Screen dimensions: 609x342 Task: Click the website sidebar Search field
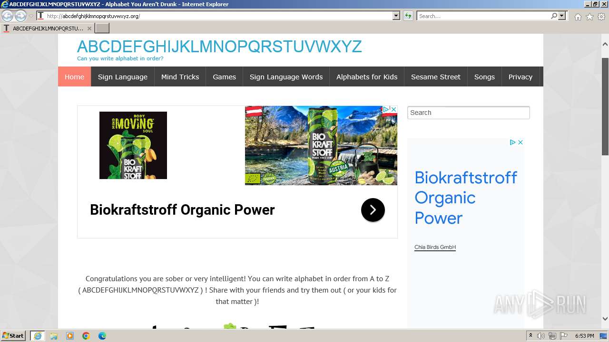pyautogui.click(x=469, y=113)
